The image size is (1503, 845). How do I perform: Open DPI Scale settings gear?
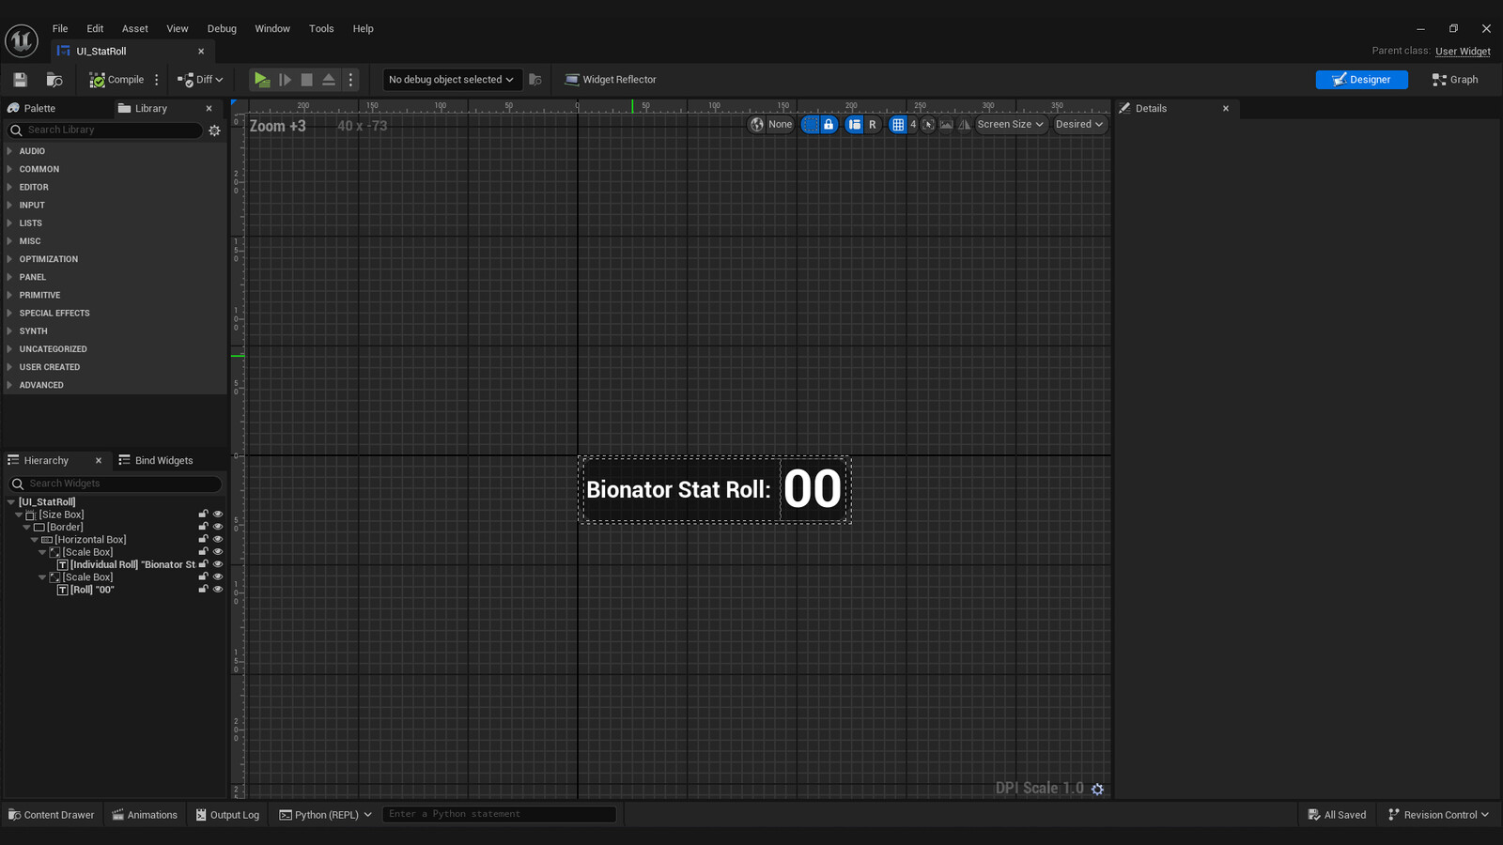pyautogui.click(x=1097, y=790)
